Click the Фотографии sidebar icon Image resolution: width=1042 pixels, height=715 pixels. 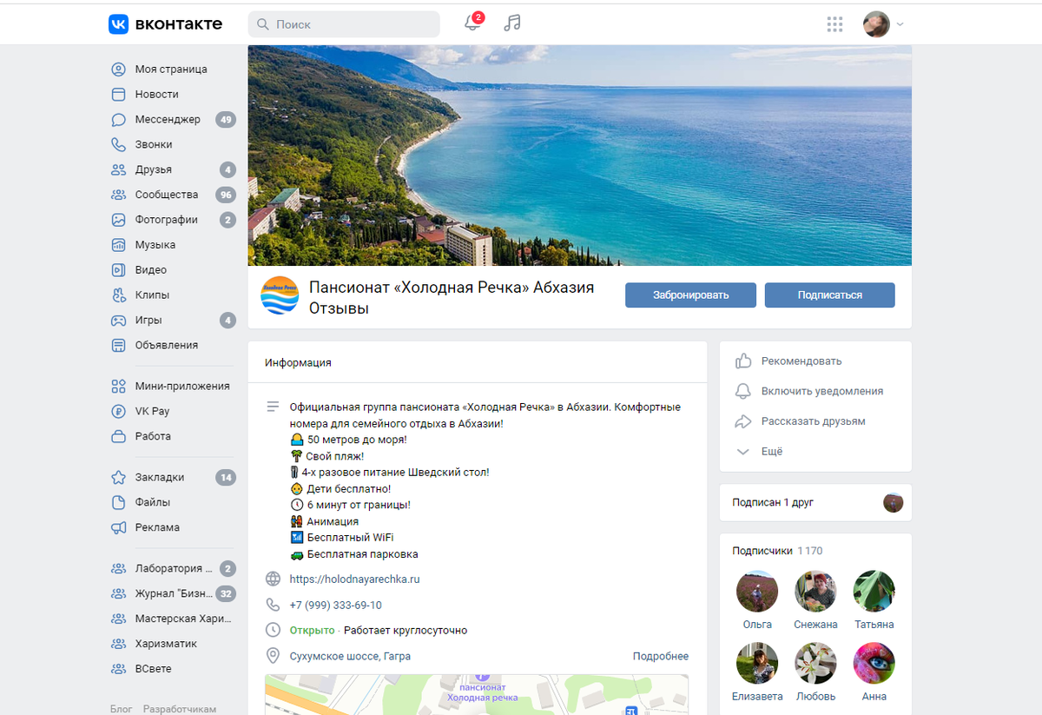point(119,220)
